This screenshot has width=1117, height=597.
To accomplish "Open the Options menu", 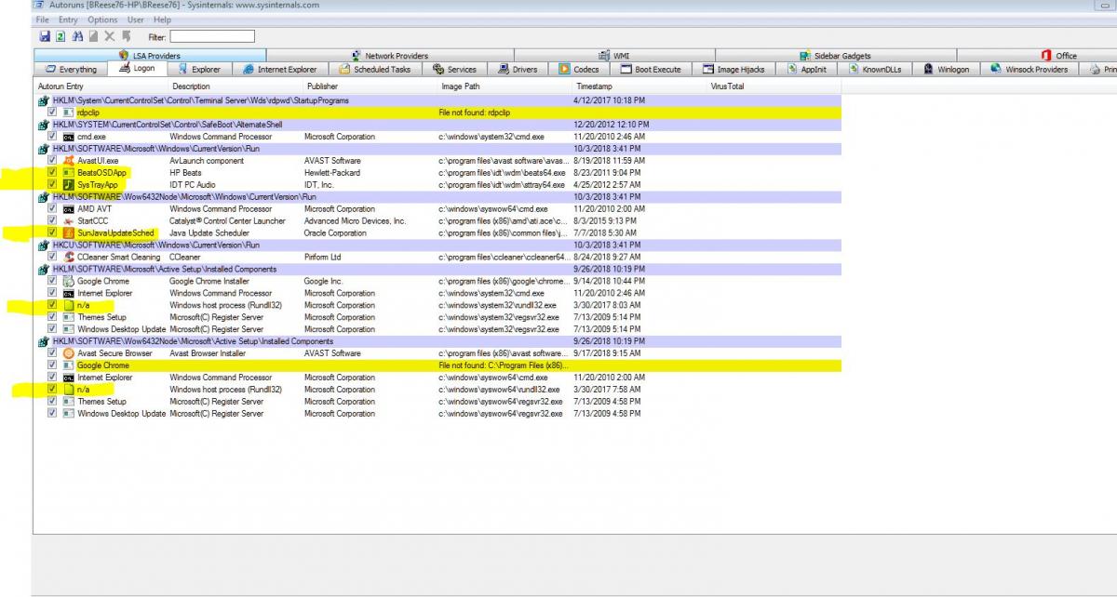I will click(x=102, y=20).
